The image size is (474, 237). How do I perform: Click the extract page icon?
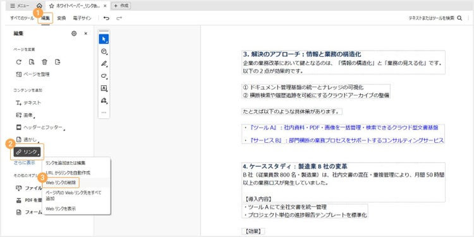pyautogui.click(x=32, y=62)
